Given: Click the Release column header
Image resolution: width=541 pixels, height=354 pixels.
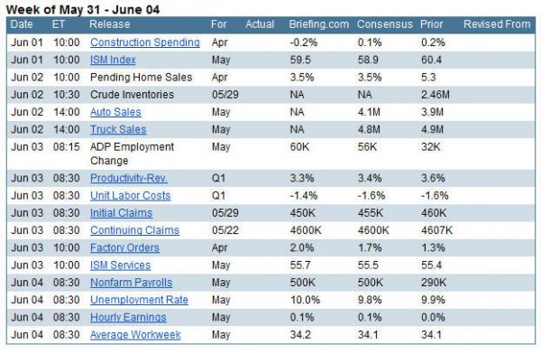Looking at the screenshot, I should pos(110,24).
